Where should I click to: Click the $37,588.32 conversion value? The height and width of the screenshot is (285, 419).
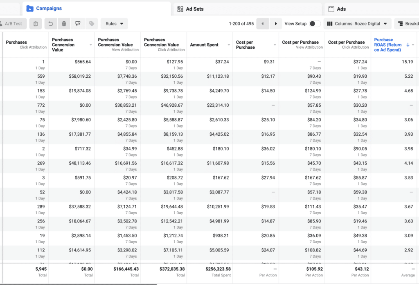pyautogui.click(x=80, y=207)
